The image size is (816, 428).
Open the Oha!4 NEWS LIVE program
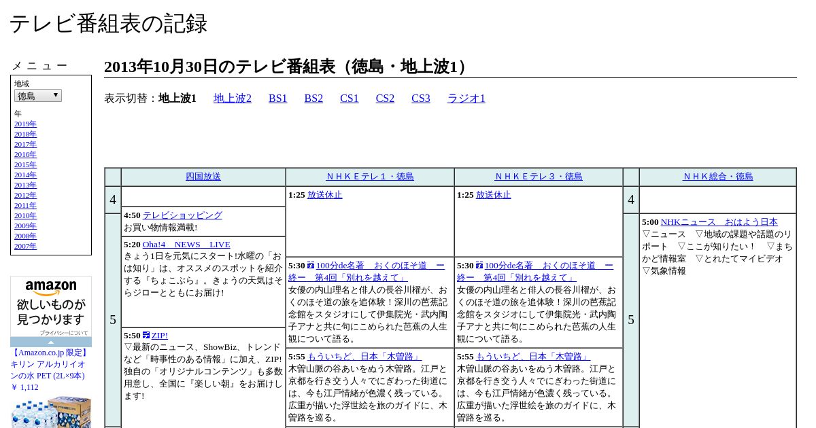click(x=186, y=244)
